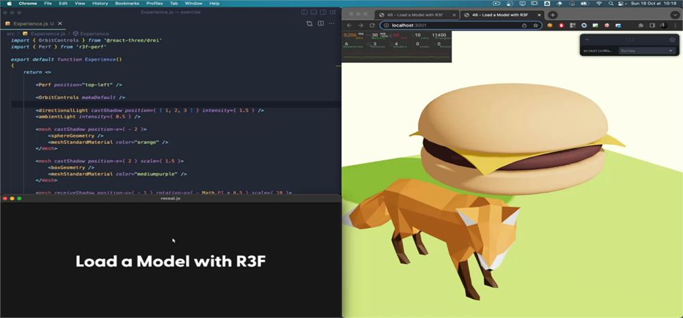This screenshot has height=318, width=683.
Task: Collapse the Leva control panel
Action: tap(587, 40)
